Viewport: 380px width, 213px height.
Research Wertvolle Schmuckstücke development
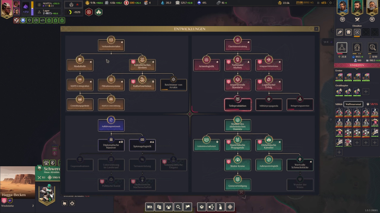(300, 165)
